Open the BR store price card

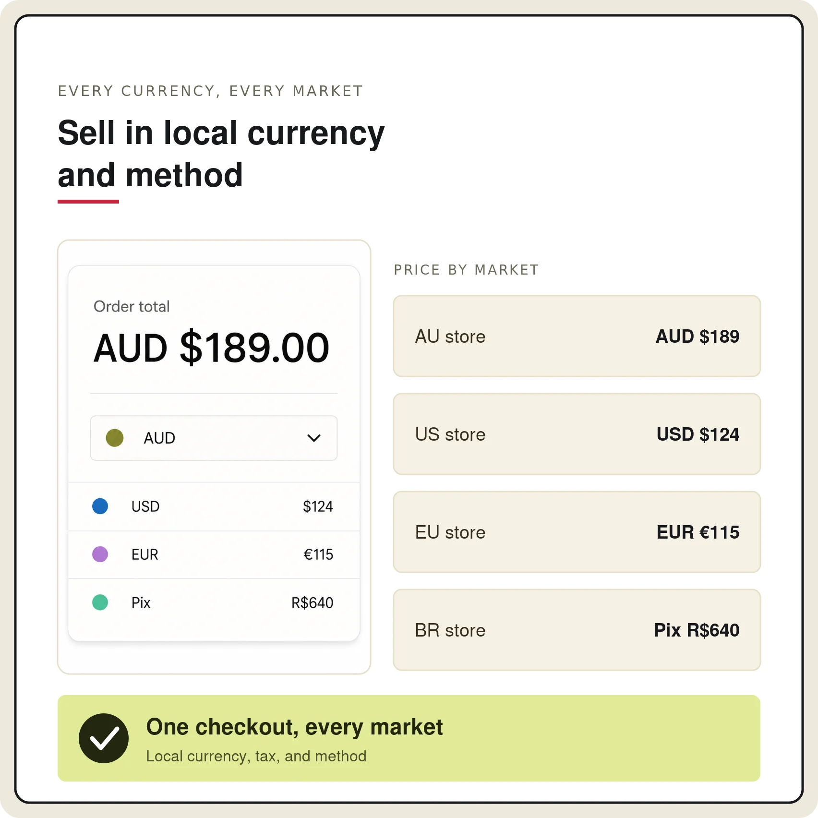[x=577, y=630]
